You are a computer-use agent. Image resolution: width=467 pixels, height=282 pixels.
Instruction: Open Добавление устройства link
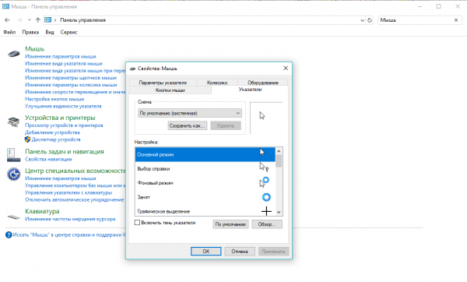tap(52, 132)
